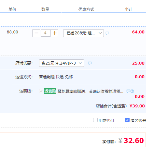Click the 优惠方式 column header

tap(86, 9)
